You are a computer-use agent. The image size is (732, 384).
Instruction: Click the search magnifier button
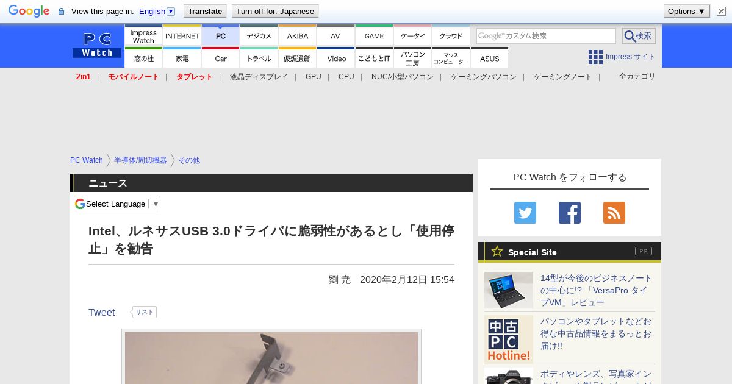639,36
